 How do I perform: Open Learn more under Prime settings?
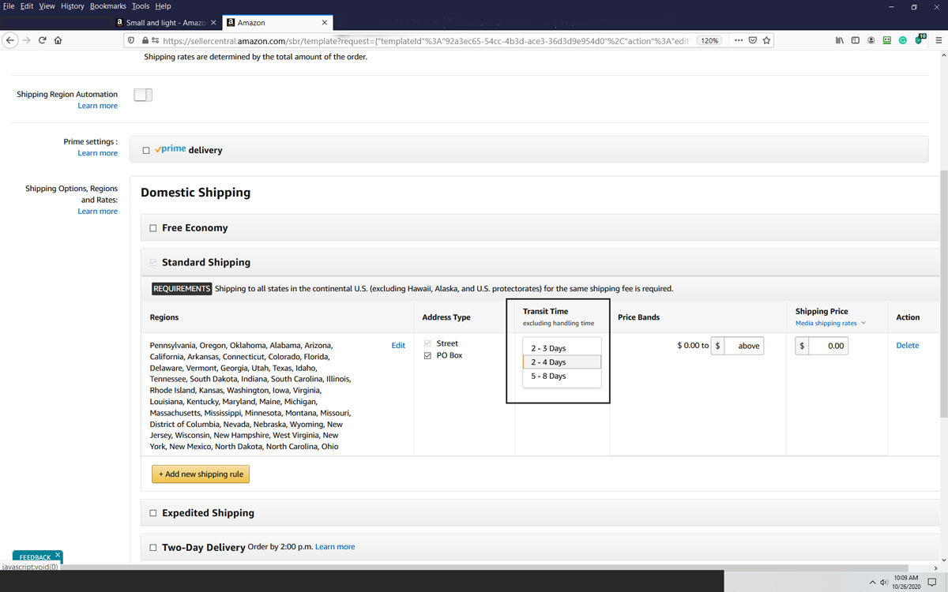[x=98, y=153]
